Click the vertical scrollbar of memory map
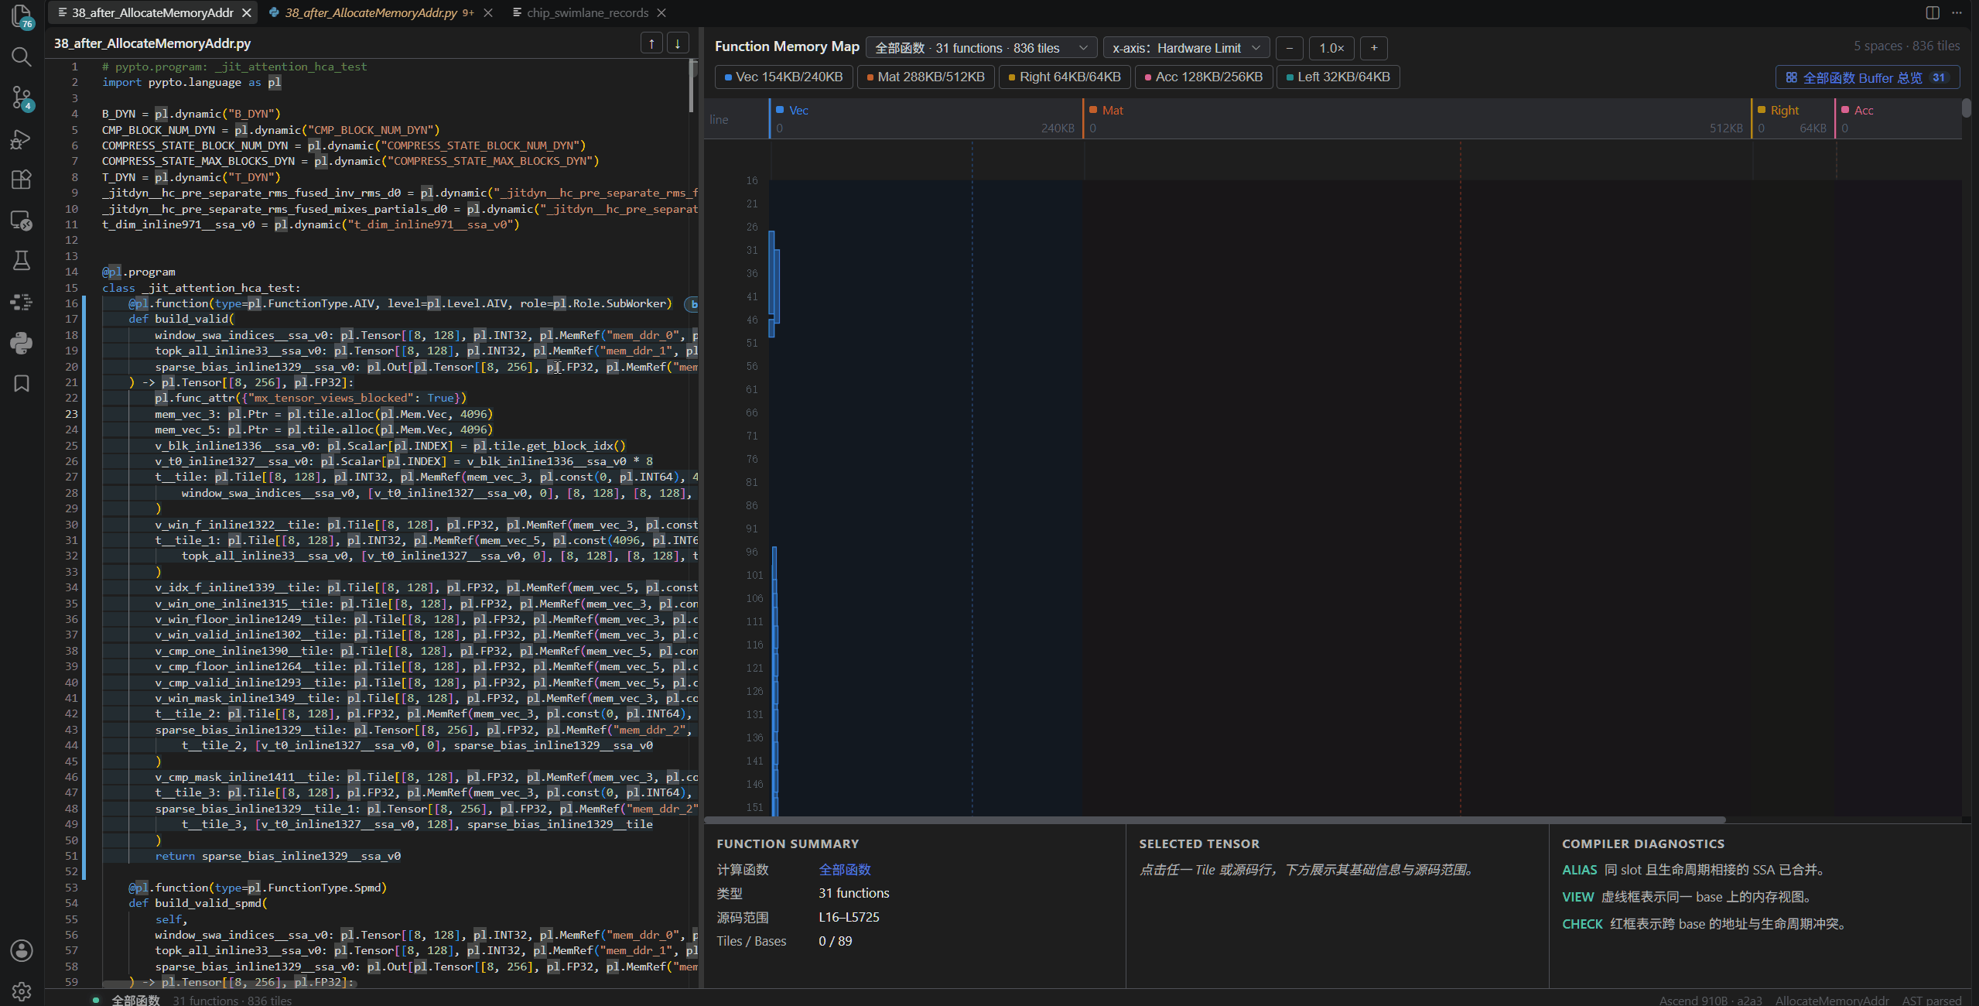Viewport: 1979px width, 1006px height. point(1967,108)
